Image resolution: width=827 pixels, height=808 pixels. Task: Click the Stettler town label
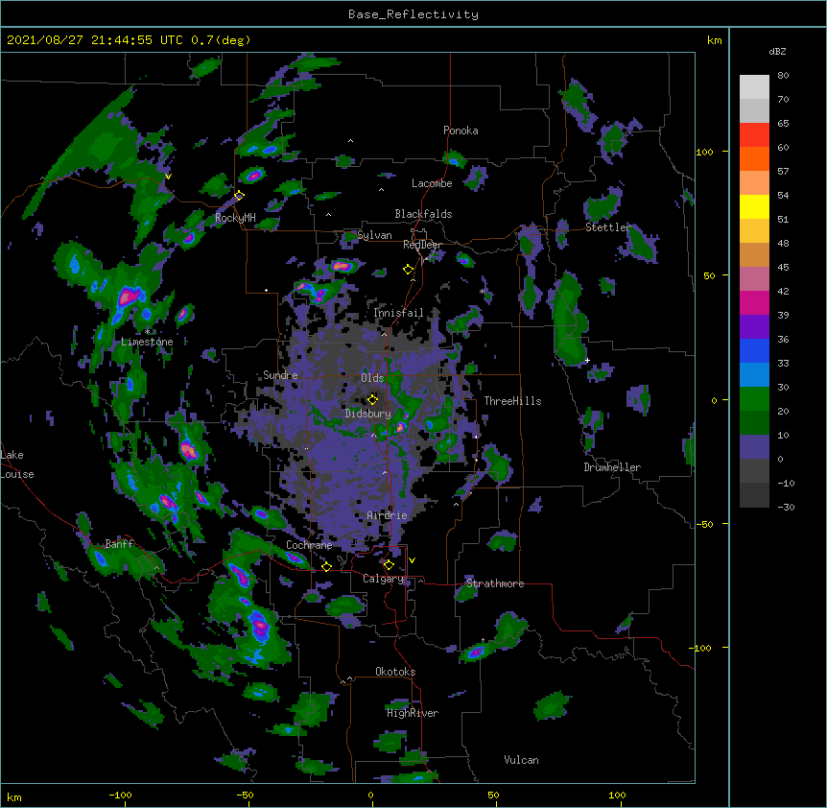607,227
